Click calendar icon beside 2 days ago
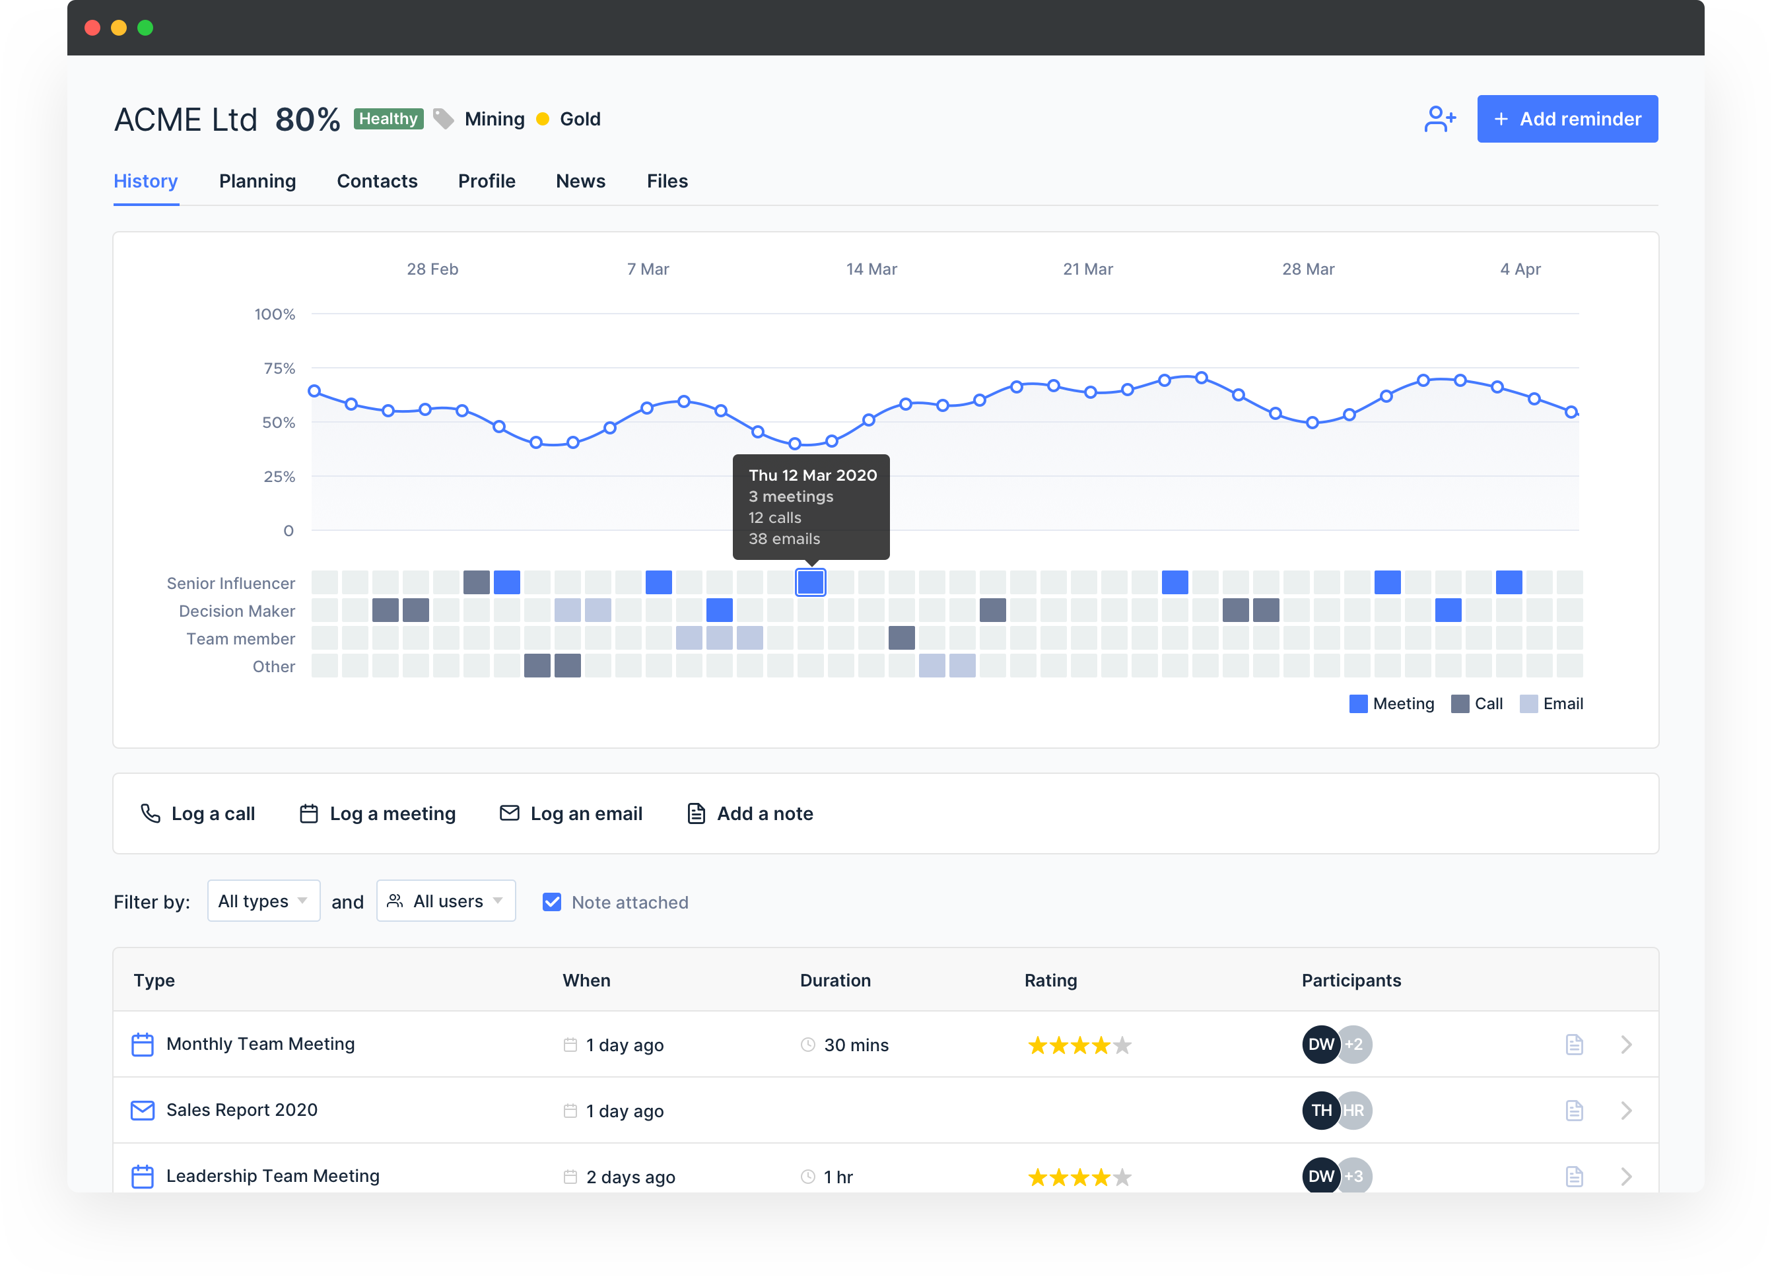The height and width of the screenshot is (1277, 1772). pyautogui.click(x=570, y=1176)
